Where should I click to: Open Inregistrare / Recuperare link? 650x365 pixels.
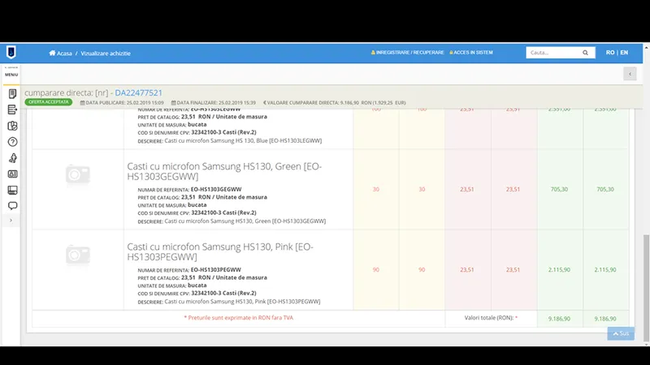coord(407,53)
